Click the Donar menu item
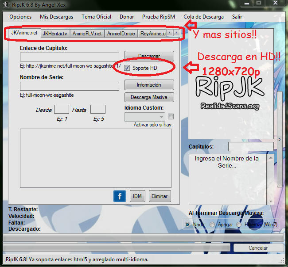 coord(127,17)
